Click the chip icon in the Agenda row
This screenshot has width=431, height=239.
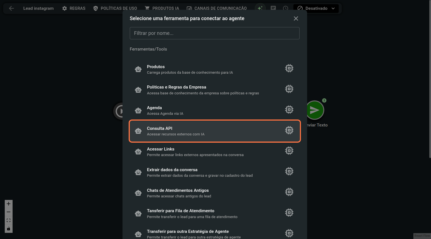(x=289, y=109)
